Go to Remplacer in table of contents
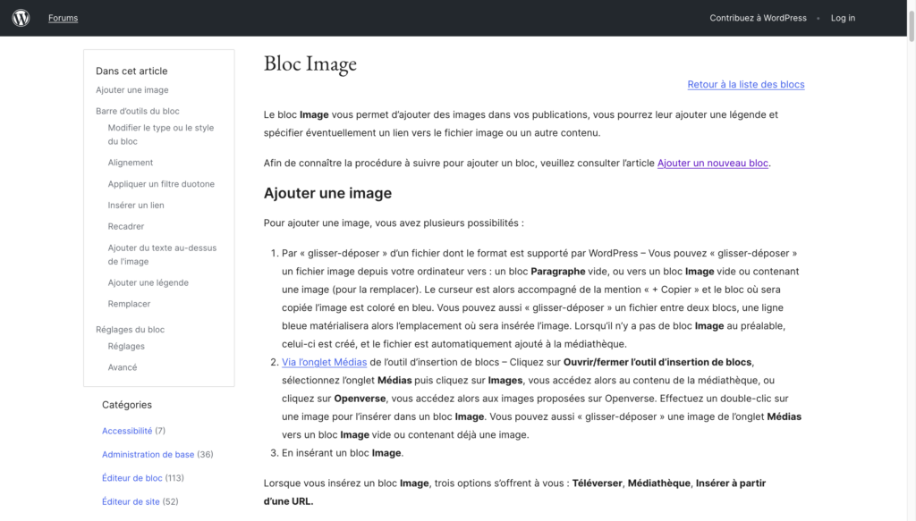The width and height of the screenshot is (916, 521). point(129,303)
